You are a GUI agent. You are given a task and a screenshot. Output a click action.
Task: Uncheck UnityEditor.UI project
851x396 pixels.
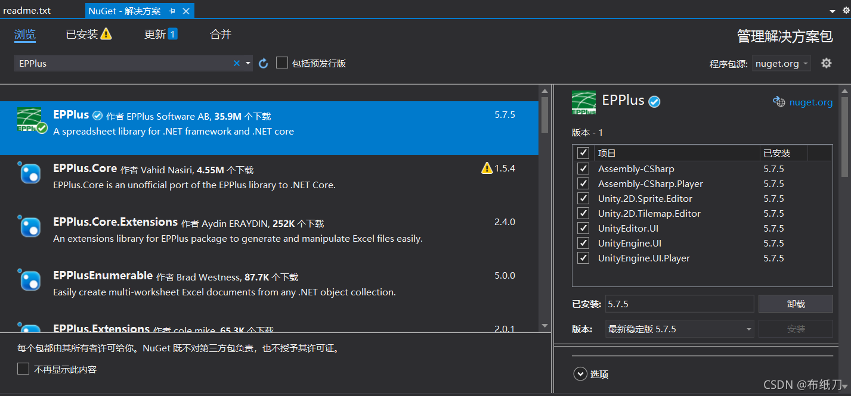pos(583,228)
